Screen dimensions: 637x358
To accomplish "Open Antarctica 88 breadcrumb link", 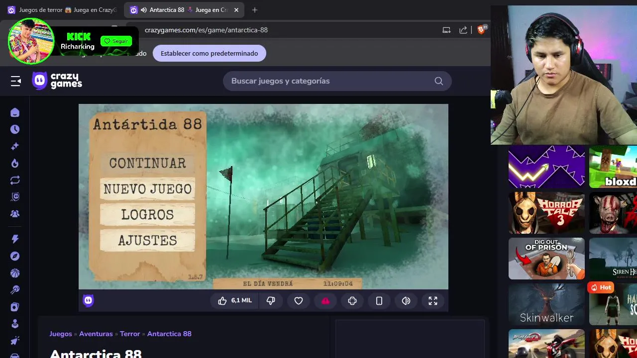I will coord(169,334).
